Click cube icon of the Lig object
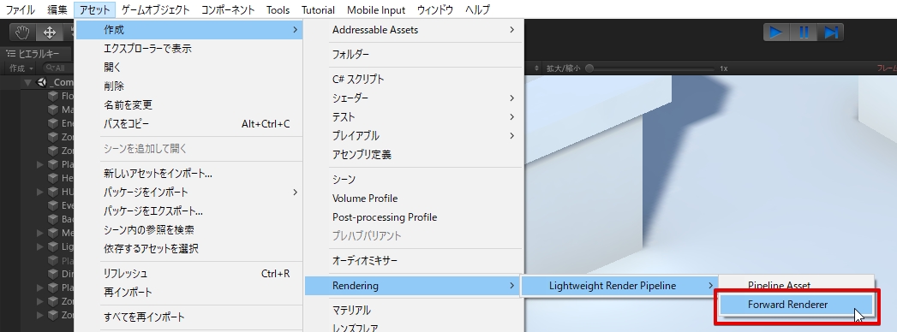 [x=54, y=246]
